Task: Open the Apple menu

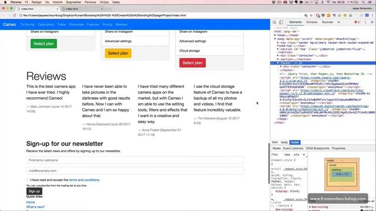Action: (x=5, y=2)
